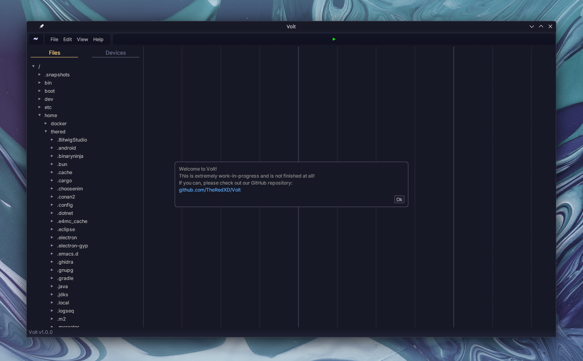The width and height of the screenshot is (583, 361).
Task: Dismiss welcome dialog with Ok
Action: point(399,199)
